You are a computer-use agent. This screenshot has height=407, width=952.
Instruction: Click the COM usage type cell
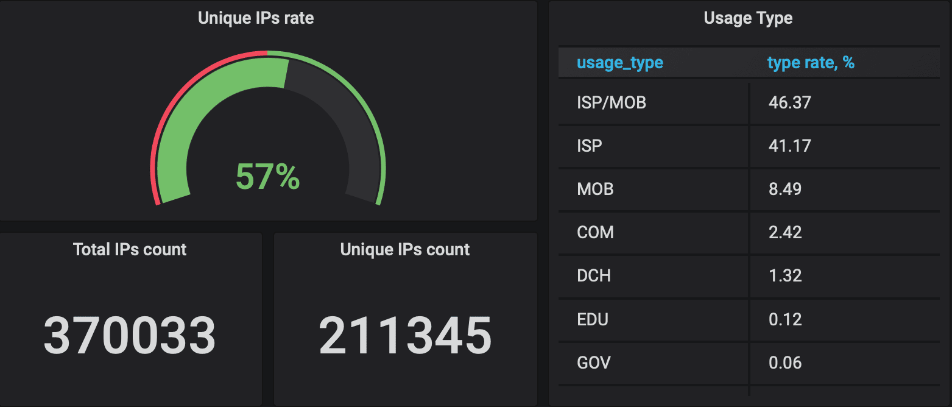point(595,233)
